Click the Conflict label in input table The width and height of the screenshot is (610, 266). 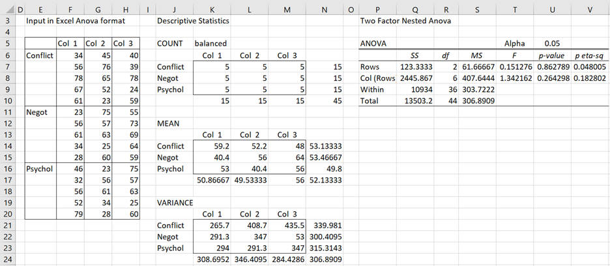tap(39, 55)
